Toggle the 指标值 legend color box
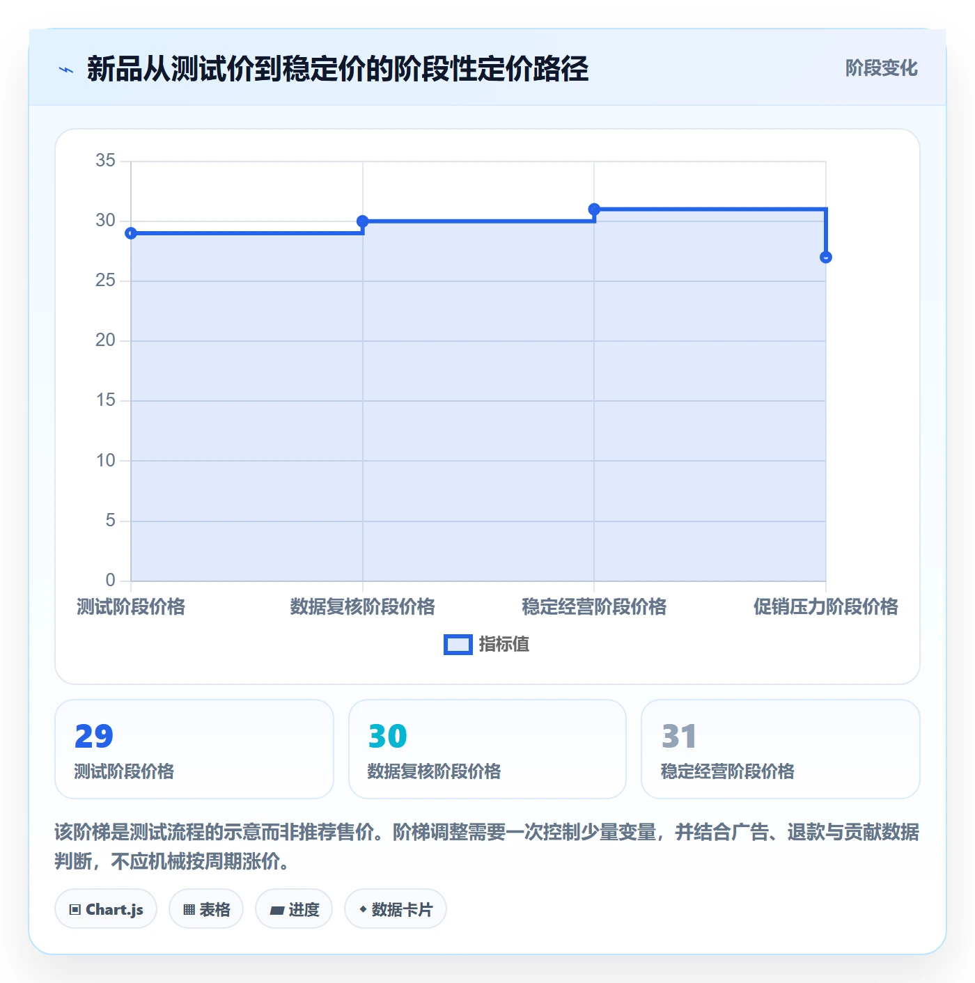Viewport: 975px width, 983px height. [458, 645]
